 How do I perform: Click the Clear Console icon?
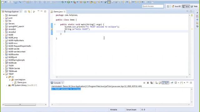click(156, 83)
